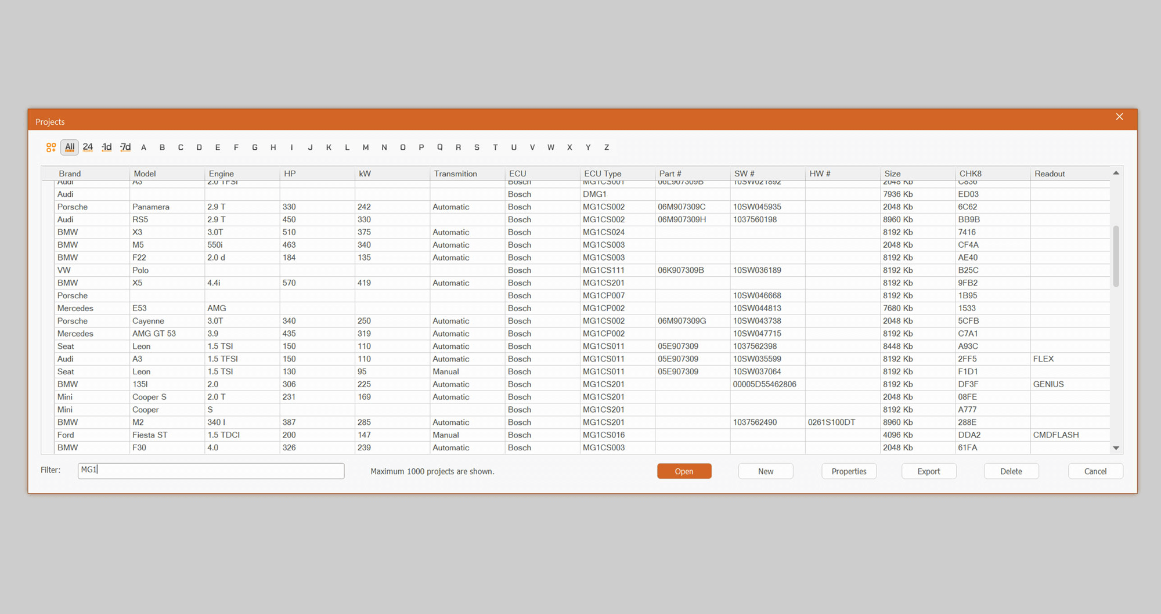The height and width of the screenshot is (614, 1161).
Task: Select the VW Polo row
Action: [582, 270]
